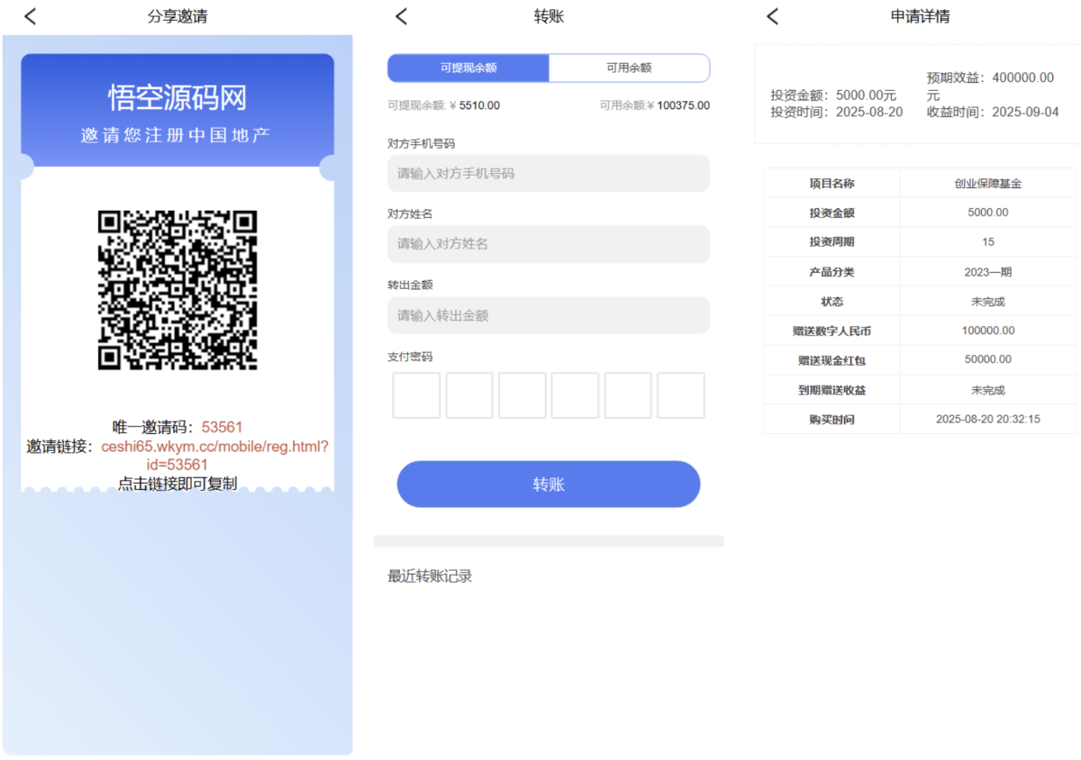Focus the 对方手机号码 input field

point(549,173)
